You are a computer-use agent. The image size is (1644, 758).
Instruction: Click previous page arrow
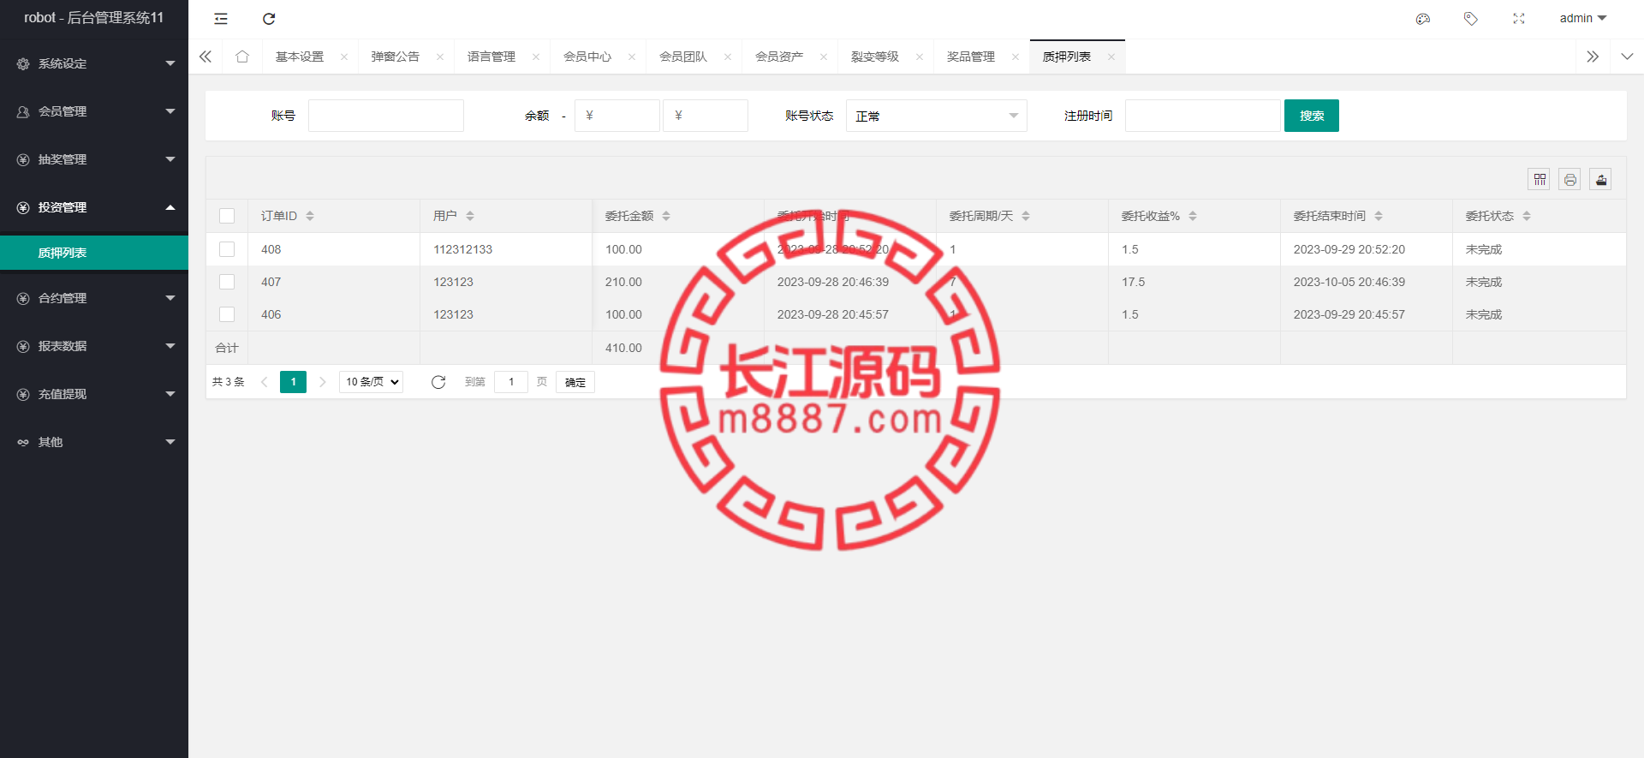[264, 382]
